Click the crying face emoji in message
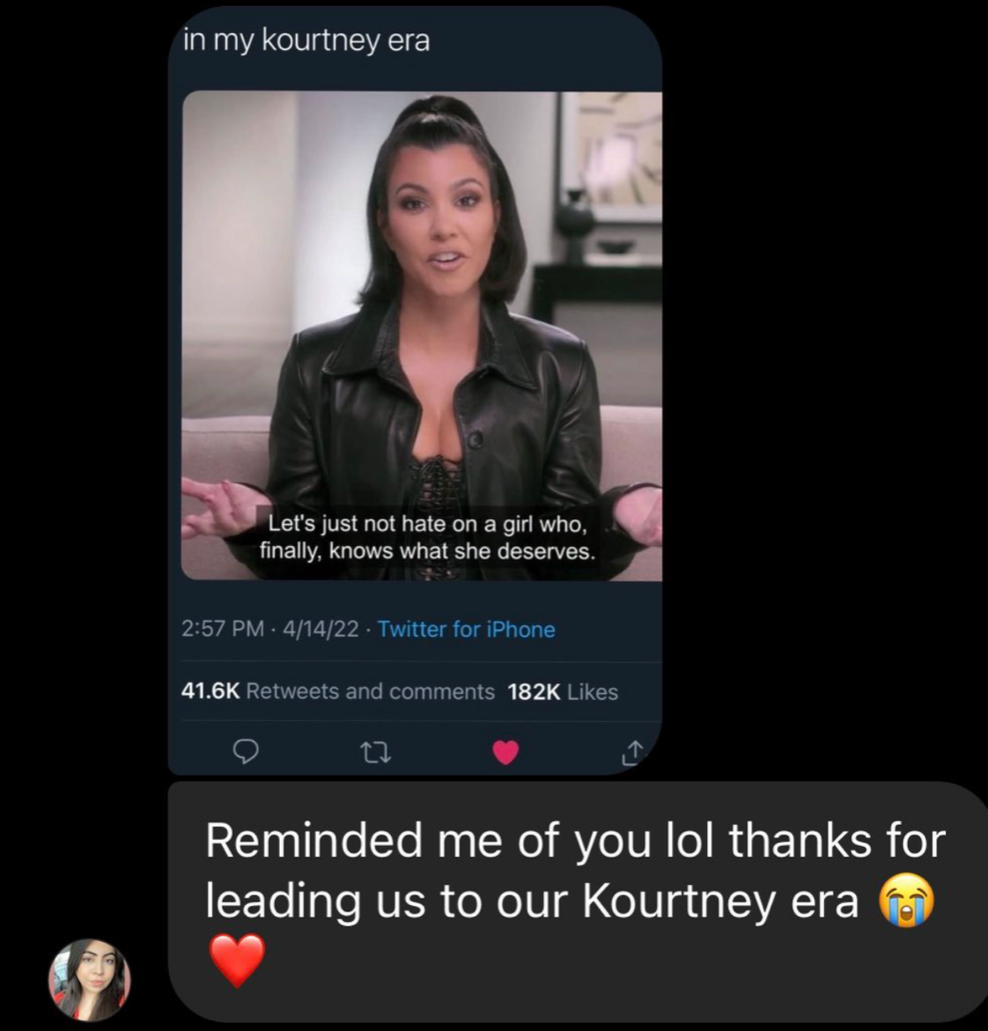The height and width of the screenshot is (1031, 988). pos(907,900)
